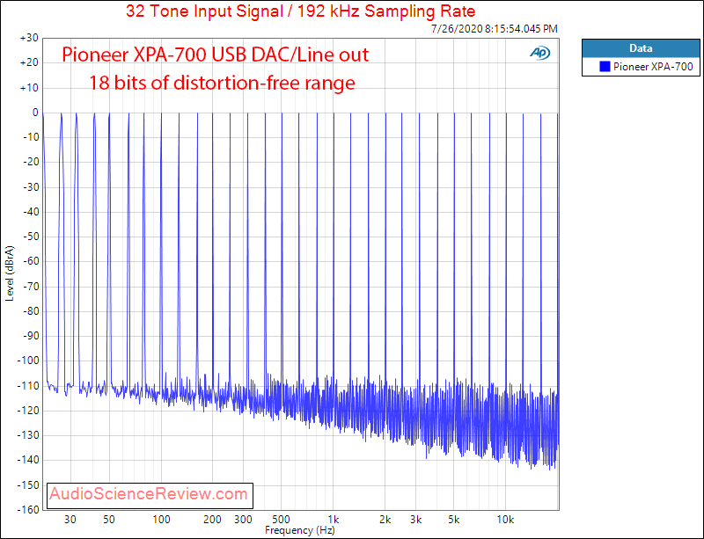Screen dimensions: 704x539
Task: Click the 0 level axis tick label
Action: [x=35, y=113]
